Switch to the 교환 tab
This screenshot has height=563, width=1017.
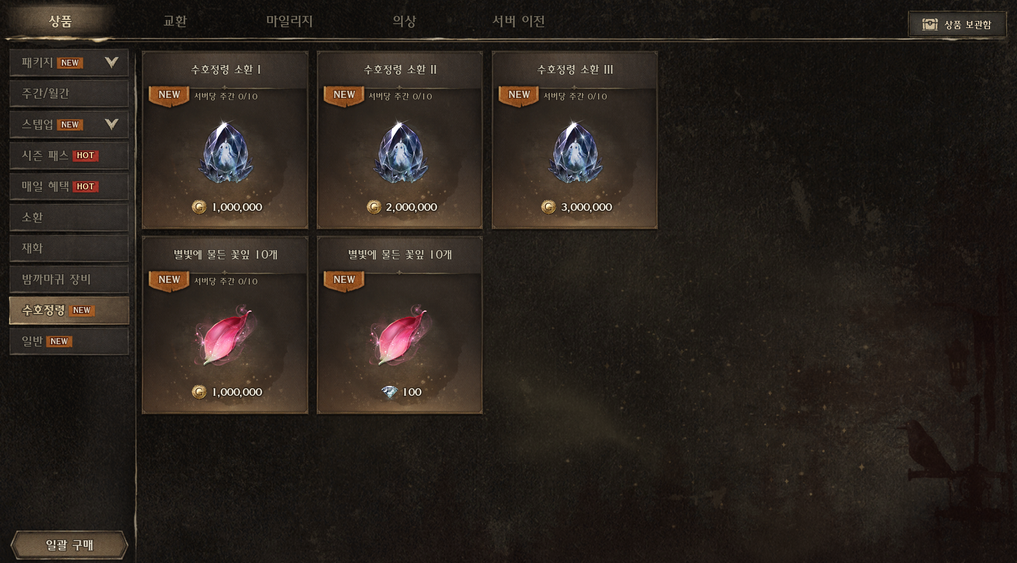pyautogui.click(x=175, y=21)
